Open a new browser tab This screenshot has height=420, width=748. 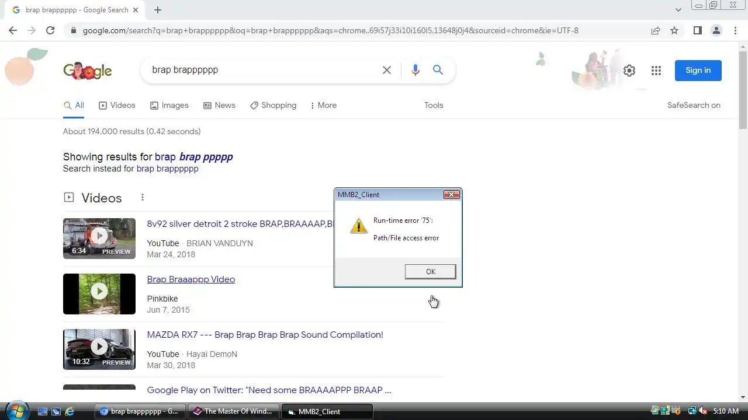coord(158,10)
